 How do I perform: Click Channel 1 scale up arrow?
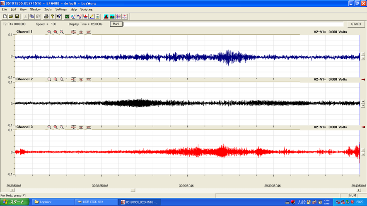pyautogui.click(x=363, y=55)
